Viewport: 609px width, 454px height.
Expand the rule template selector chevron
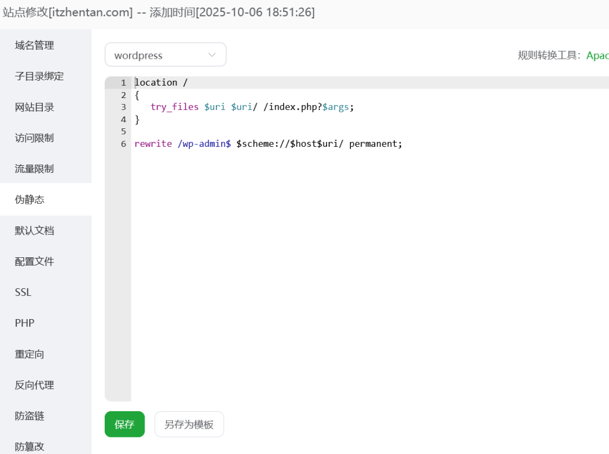point(212,54)
